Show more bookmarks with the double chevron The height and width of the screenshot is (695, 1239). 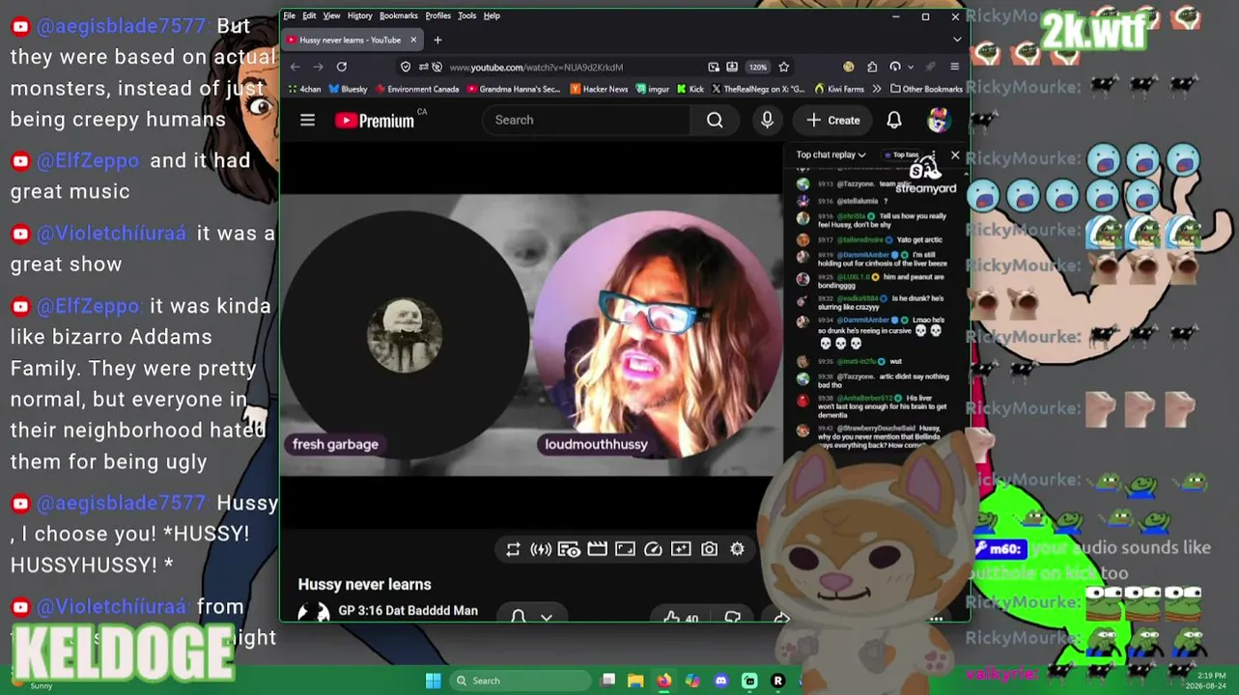tap(876, 89)
